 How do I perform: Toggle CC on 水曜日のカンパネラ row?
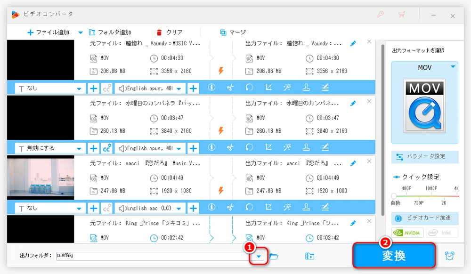coord(107,148)
